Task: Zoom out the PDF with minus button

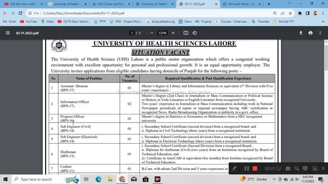Action: tap(152, 33)
